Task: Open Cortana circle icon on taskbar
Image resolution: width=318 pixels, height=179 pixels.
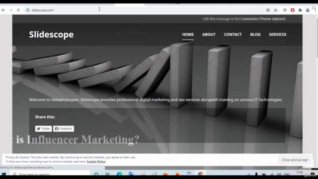Action: point(96,174)
